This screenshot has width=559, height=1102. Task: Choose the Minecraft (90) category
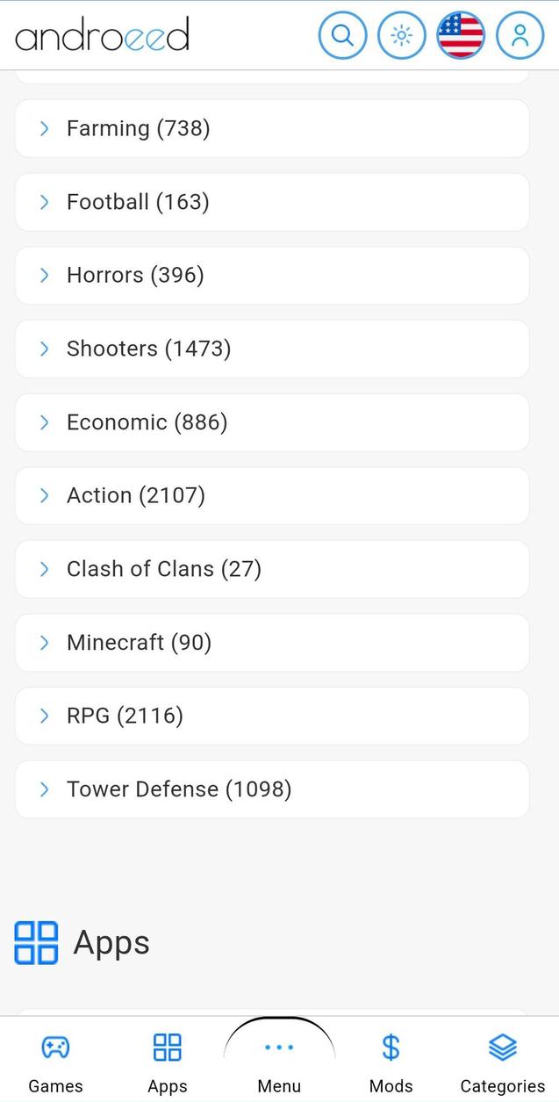pos(139,643)
